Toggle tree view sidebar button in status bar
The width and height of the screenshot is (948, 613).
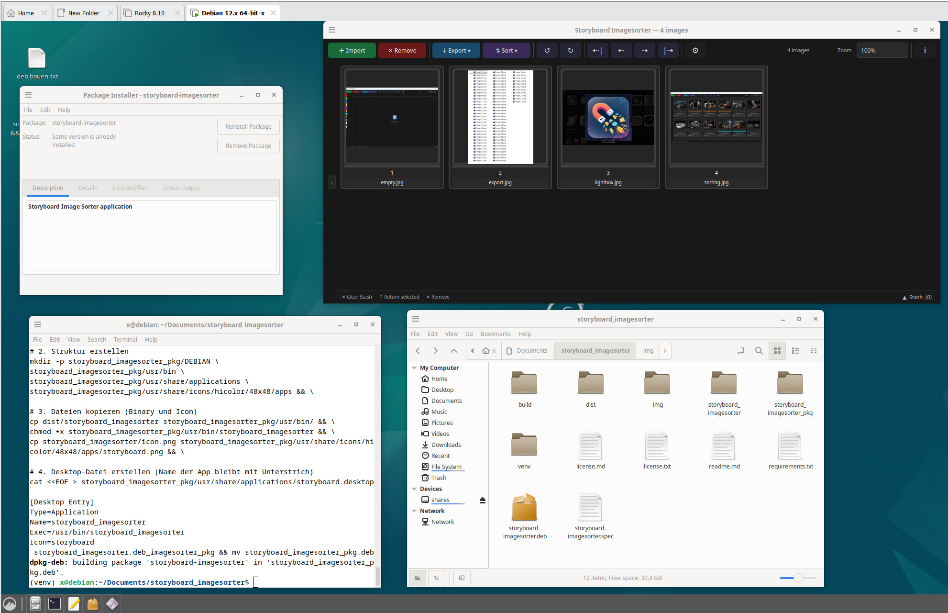[436, 578]
